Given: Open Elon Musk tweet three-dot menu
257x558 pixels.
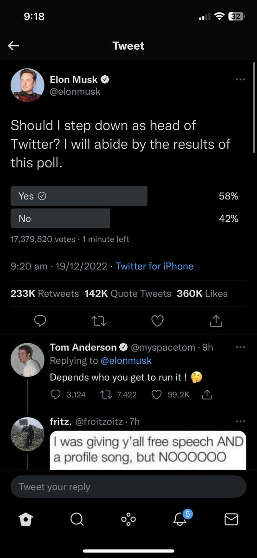Looking at the screenshot, I should (x=240, y=80).
